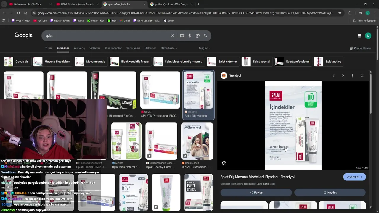The image size is (379, 213).
Task: Open Splat Diş Macunu Modelleri Trendyol title
Action: (x=257, y=177)
